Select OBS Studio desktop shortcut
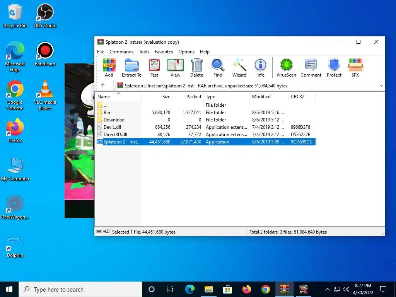396x297 pixels. click(x=45, y=15)
